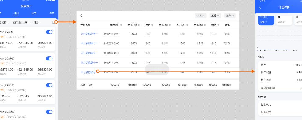Toggle switch on card showing 89.20w

[49, 85]
